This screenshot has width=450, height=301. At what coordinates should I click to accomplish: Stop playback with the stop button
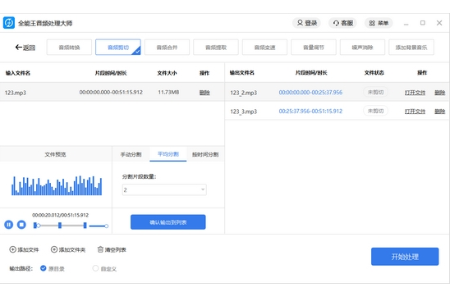pos(21,225)
